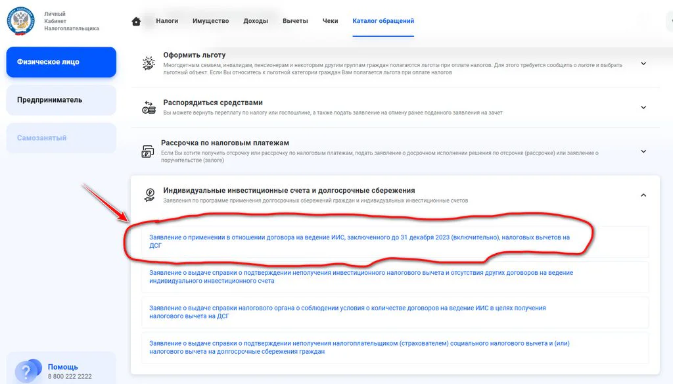Open the справка о количестве договоров ИИС link

(348, 312)
